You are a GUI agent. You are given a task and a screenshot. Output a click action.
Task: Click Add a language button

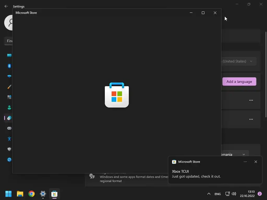[239, 82]
